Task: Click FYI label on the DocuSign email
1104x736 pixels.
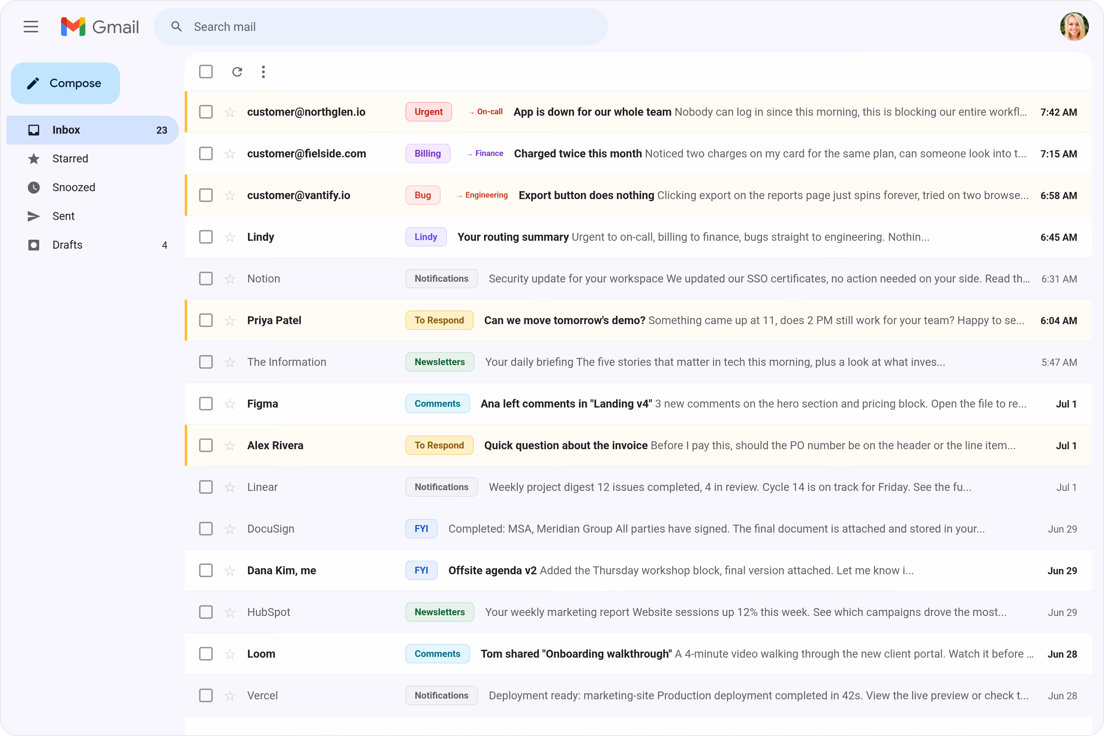Action: pos(422,529)
